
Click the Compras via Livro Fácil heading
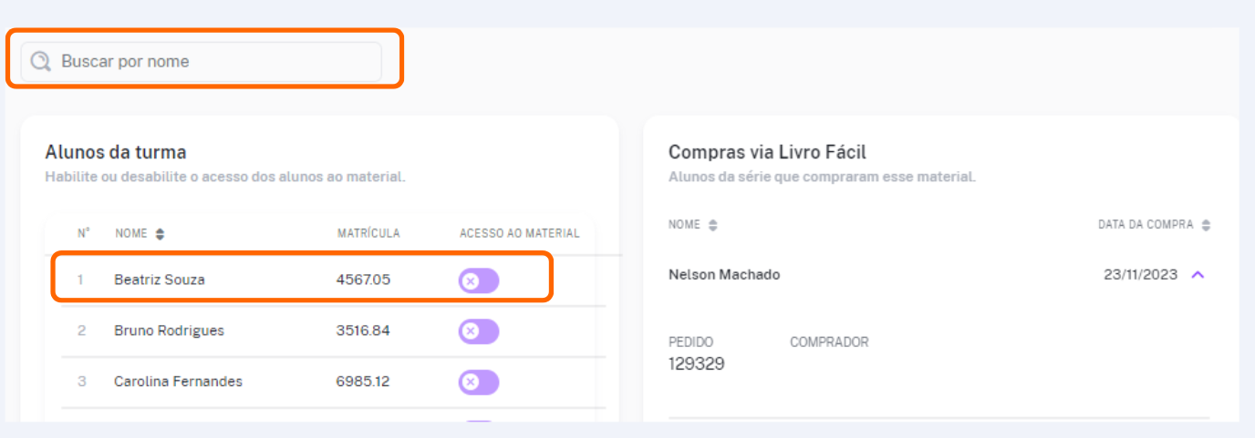click(x=767, y=153)
